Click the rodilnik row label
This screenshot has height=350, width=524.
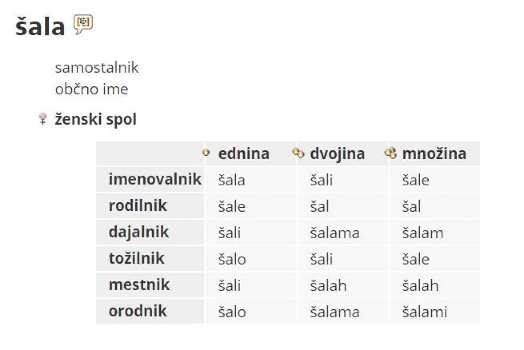click(x=137, y=206)
